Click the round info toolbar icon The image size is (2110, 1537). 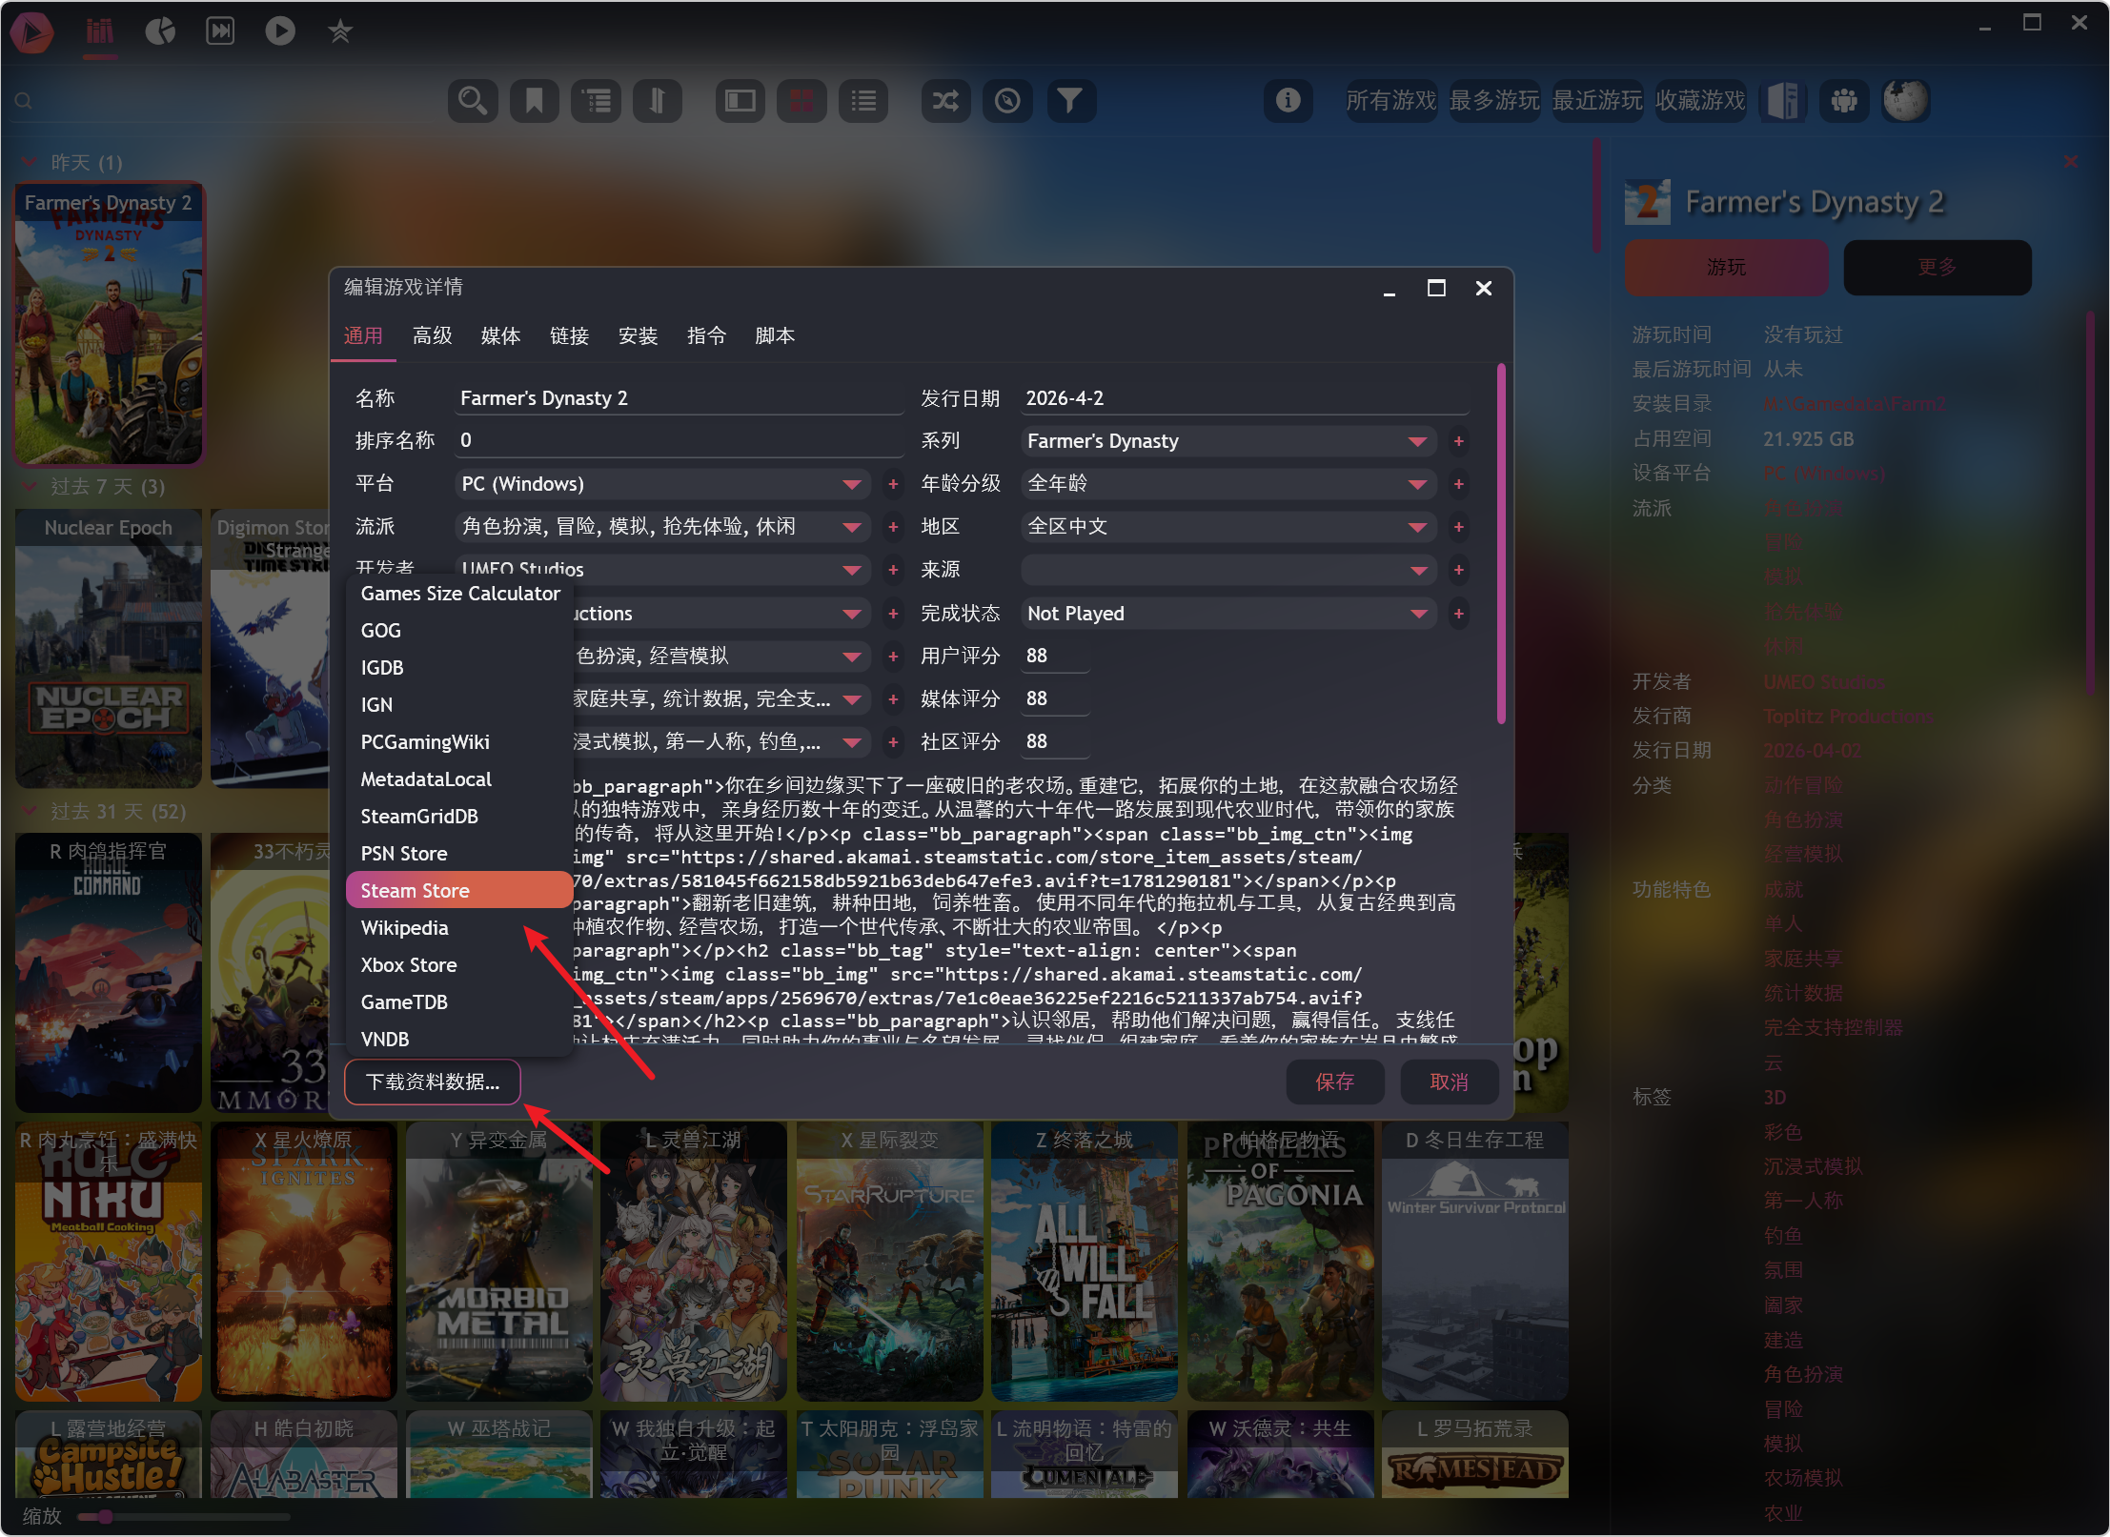(1288, 100)
